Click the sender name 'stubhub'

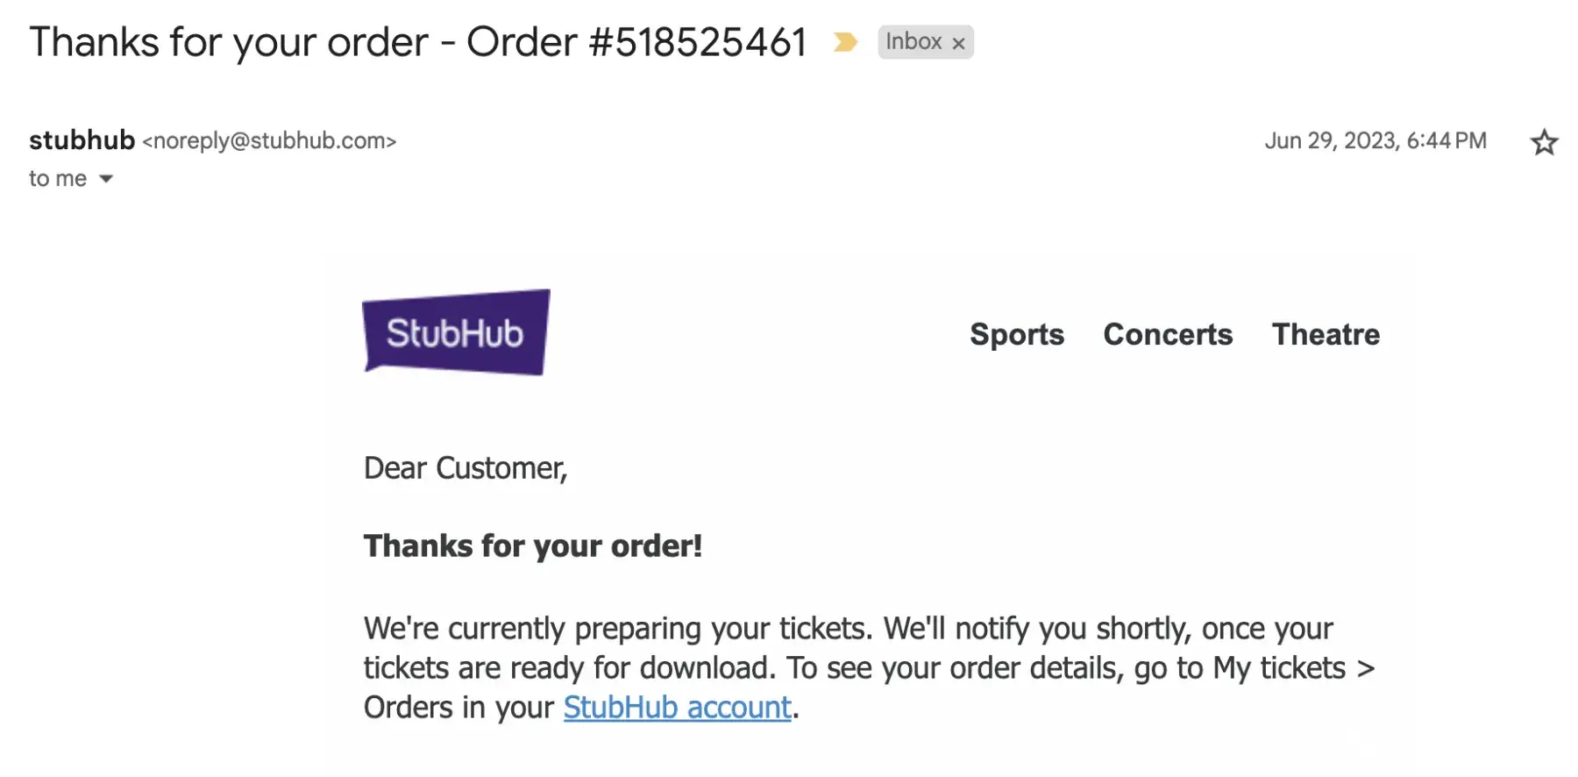[x=82, y=140]
